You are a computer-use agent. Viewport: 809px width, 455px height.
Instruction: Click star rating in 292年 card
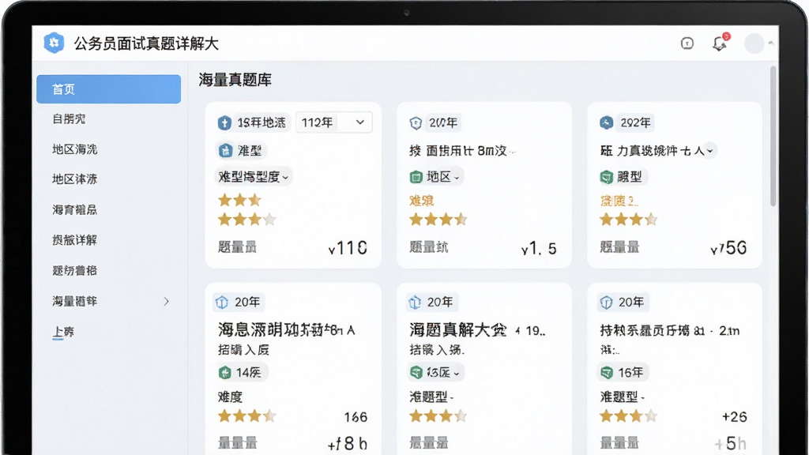pos(629,220)
